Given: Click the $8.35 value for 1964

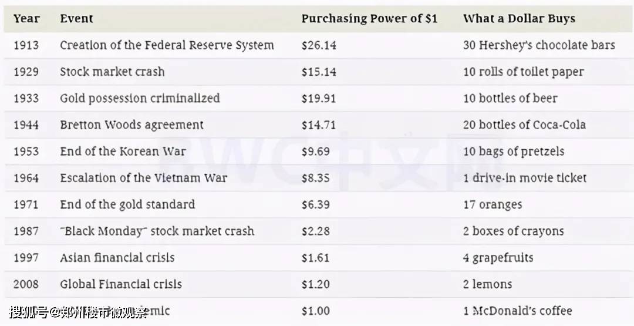Looking at the screenshot, I should [316, 177].
